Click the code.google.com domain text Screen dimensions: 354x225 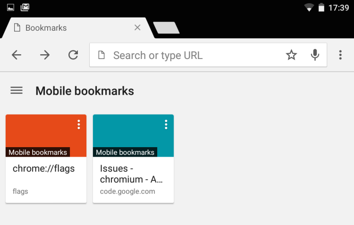coord(127,192)
